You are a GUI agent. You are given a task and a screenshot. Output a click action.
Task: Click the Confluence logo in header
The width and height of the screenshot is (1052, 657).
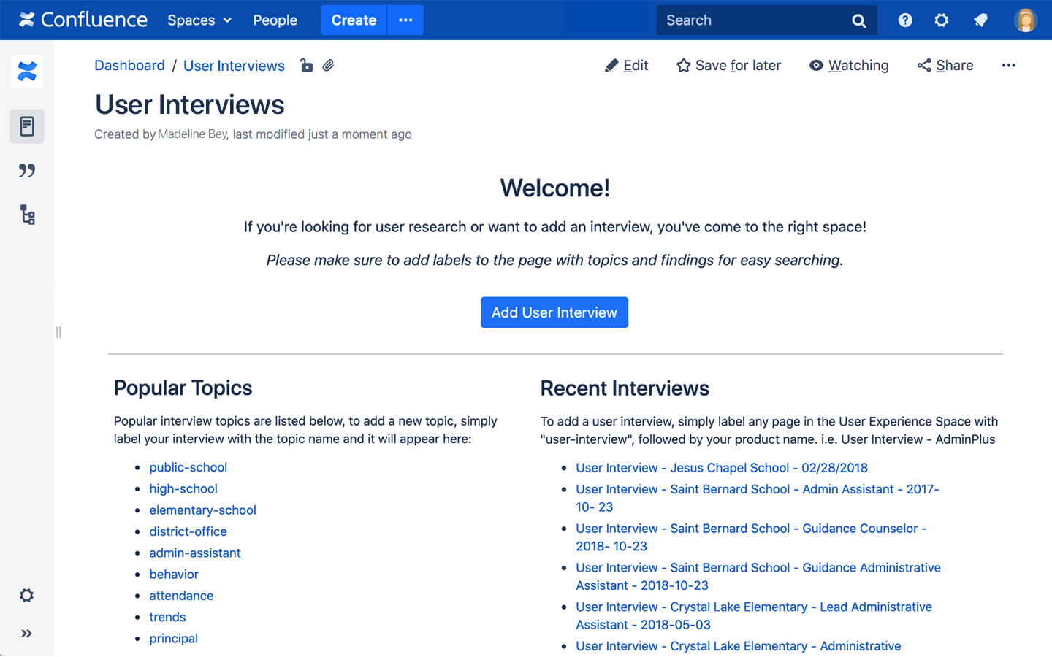(83, 20)
